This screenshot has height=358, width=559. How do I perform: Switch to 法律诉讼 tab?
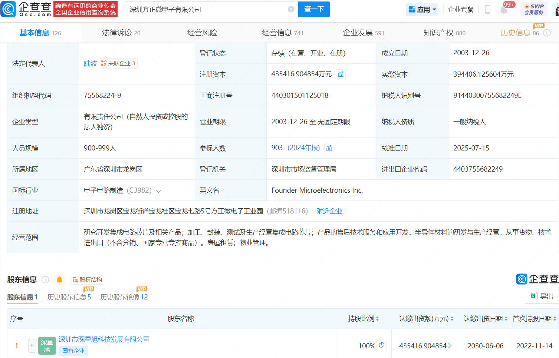click(121, 33)
